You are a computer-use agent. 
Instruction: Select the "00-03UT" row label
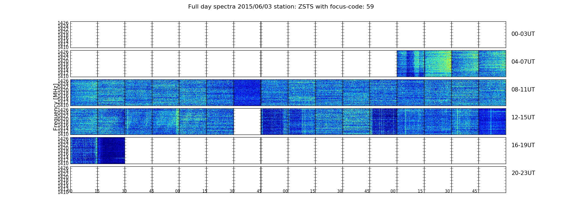(x=523, y=34)
